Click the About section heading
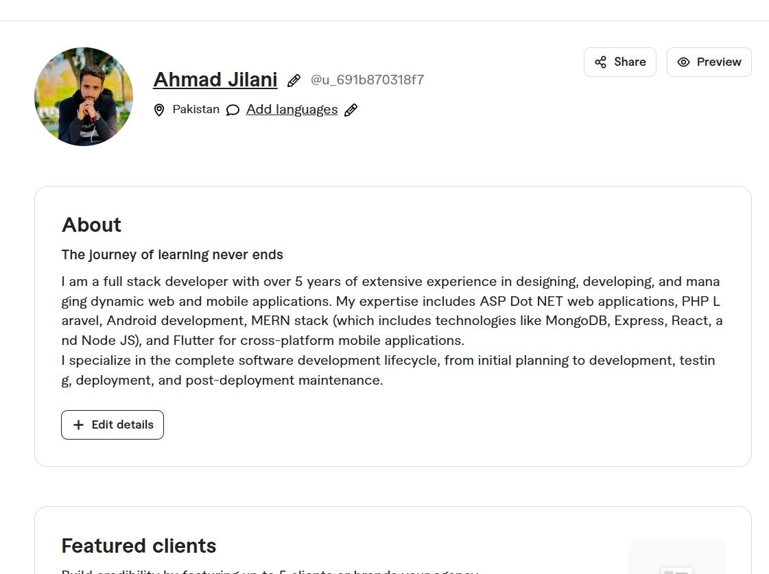Viewport: 769px width, 574px height. coord(91,225)
